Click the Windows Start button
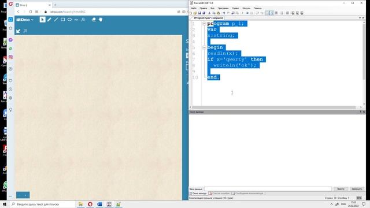This screenshot has width=370, height=208. pos(4,204)
